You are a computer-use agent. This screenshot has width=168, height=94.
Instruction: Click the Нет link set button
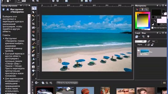(154, 41)
